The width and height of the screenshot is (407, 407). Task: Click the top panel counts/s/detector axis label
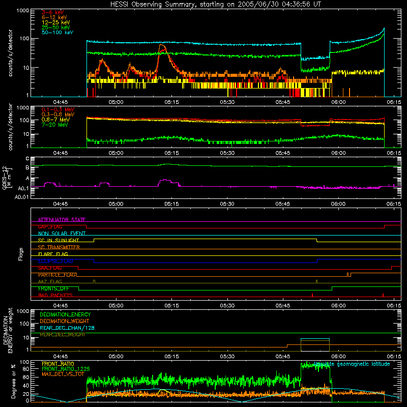(10, 53)
